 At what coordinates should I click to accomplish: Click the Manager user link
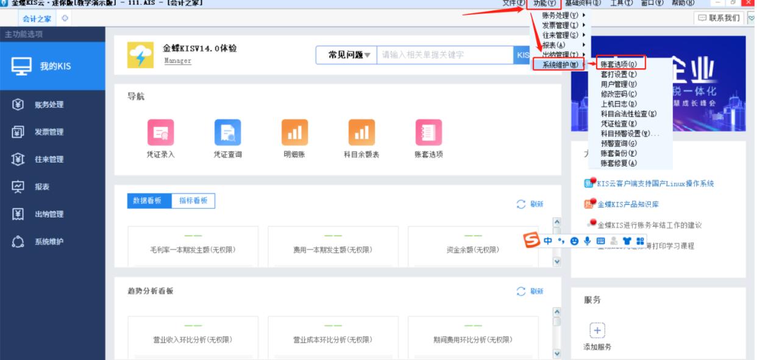(x=177, y=61)
